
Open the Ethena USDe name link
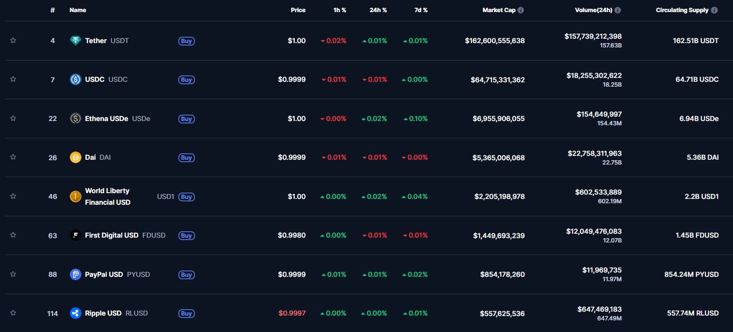[106, 119]
